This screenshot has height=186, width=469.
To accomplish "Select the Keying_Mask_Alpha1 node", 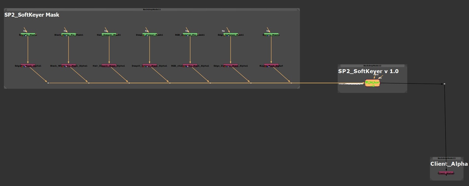I will pyautogui.click(x=271, y=66).
